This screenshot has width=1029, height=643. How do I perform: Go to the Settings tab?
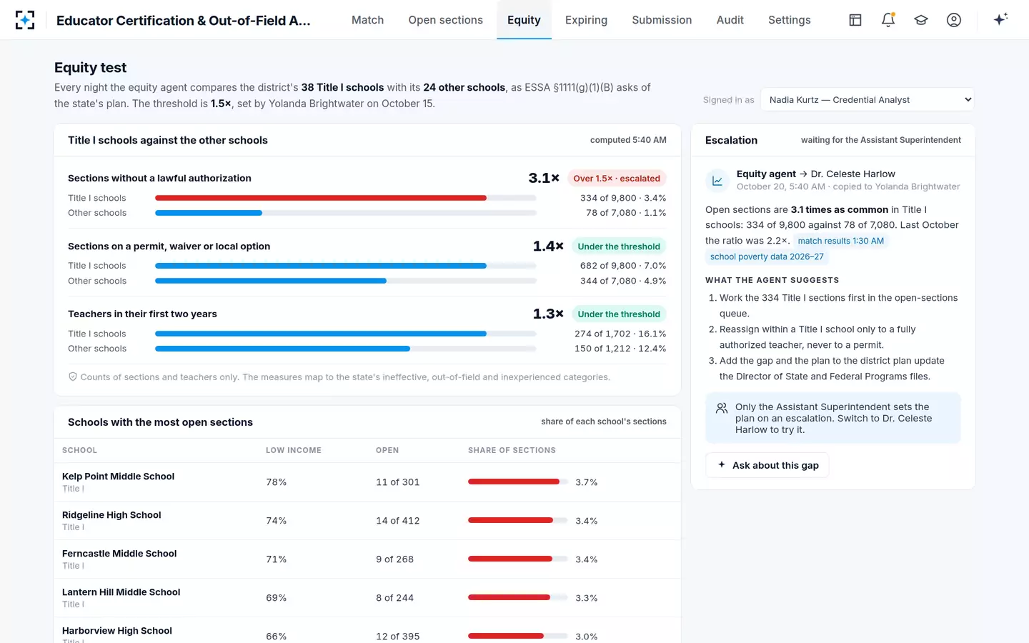[x=790, y=20]
